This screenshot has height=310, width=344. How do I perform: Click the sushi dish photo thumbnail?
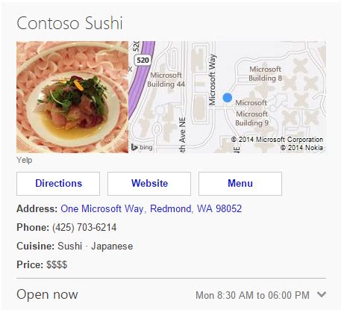point(72,97)
